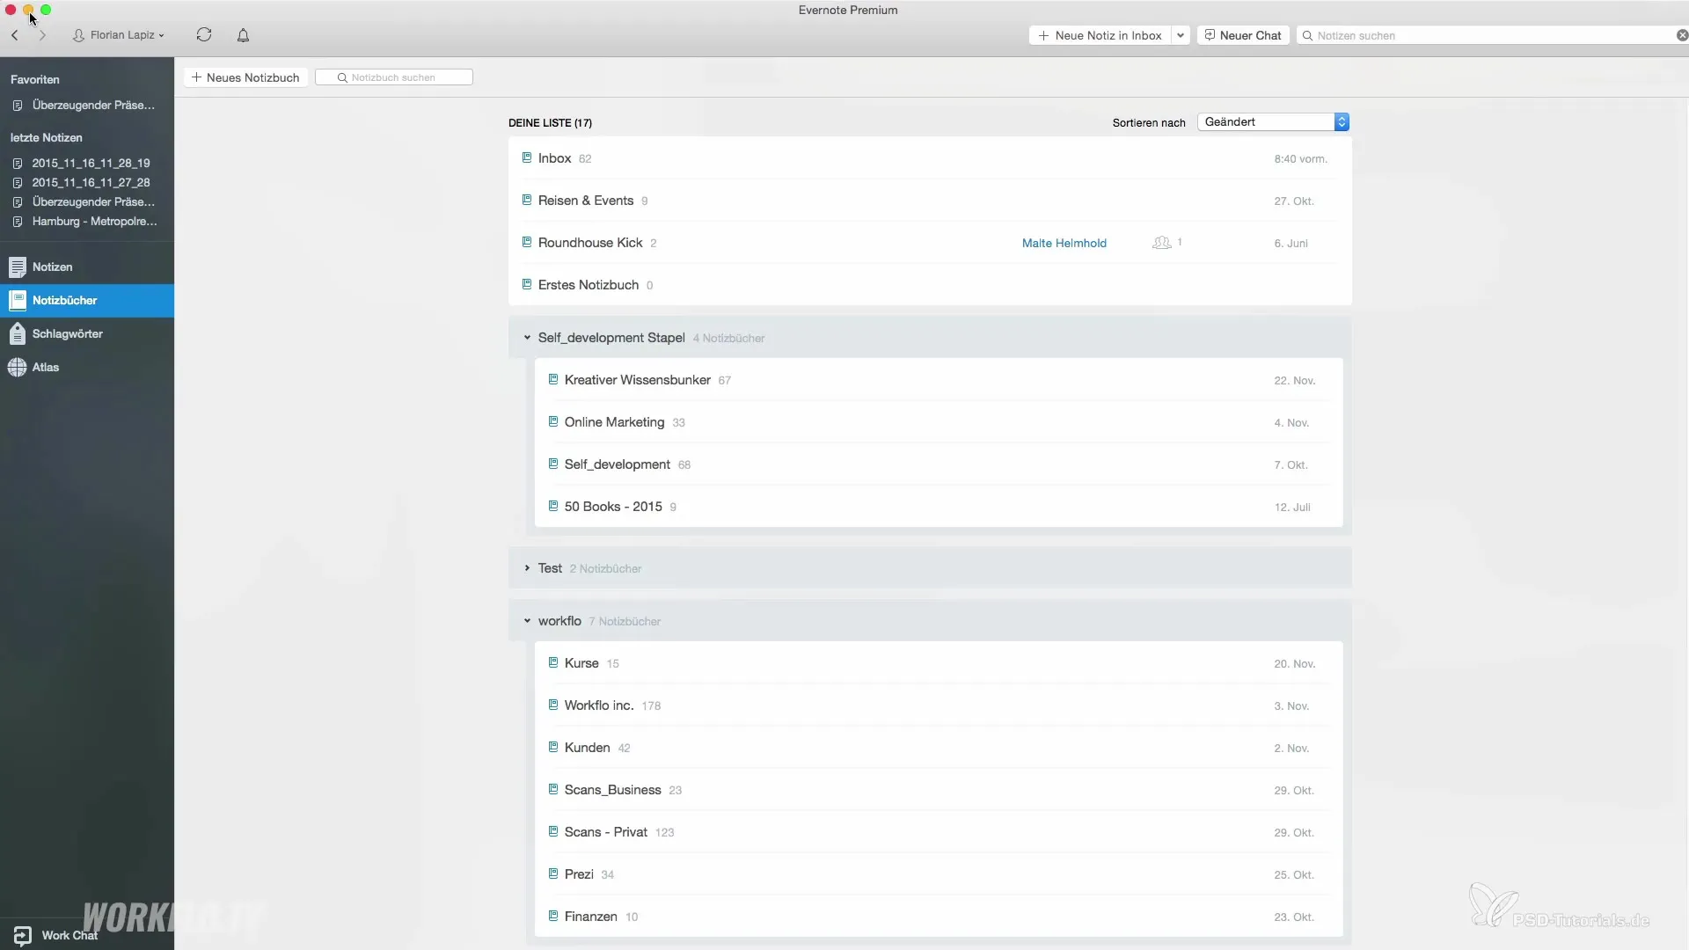Click Online Marketing notebook icon
The image size is (1689, 950).
553,421
